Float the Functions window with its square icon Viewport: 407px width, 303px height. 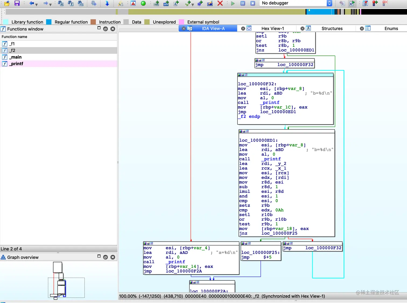[x=99, y=28]
